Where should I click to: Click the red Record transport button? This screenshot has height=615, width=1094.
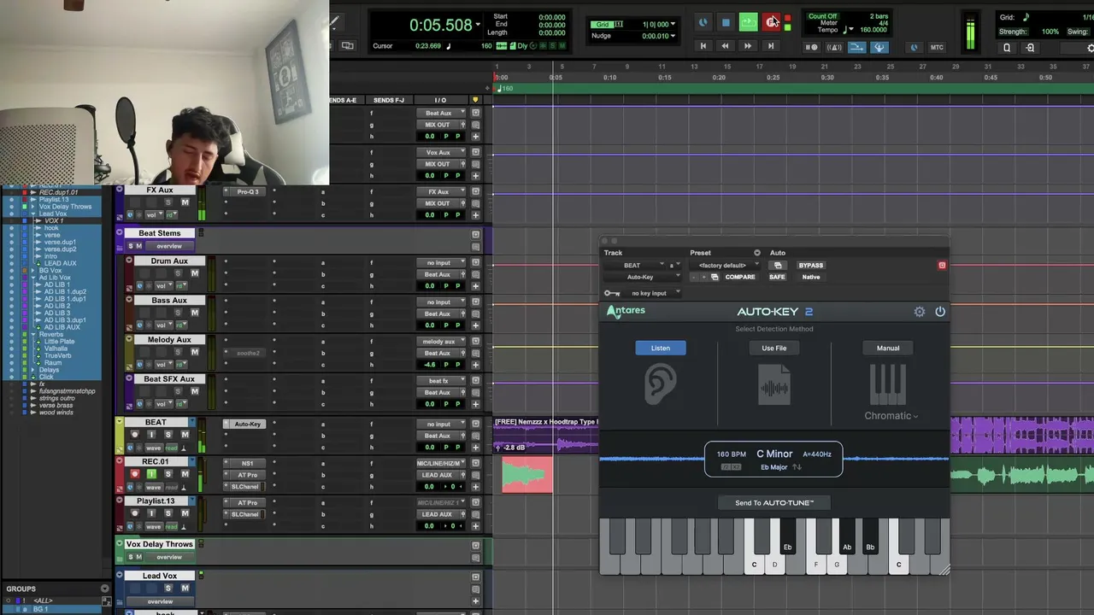(x=772, y=23)
